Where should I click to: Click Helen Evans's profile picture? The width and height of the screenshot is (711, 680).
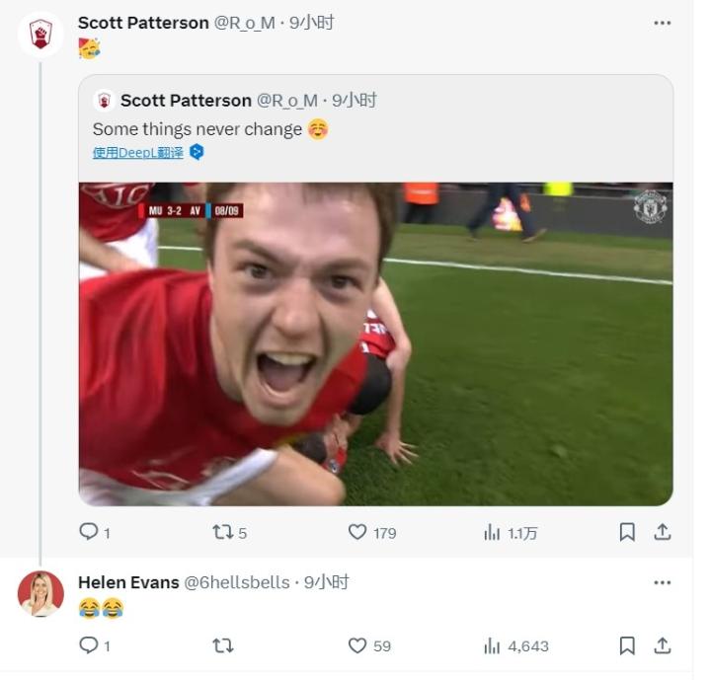pyautogui.click(x=40, y=593)
